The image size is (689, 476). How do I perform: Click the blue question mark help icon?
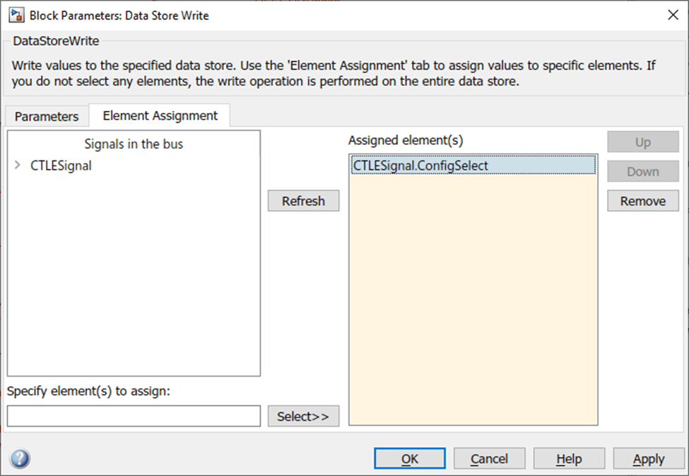coord(20,459)
